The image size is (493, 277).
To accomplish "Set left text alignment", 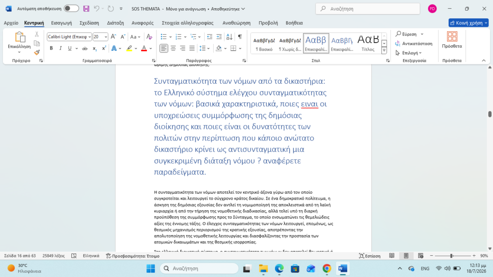I will 164,49.
